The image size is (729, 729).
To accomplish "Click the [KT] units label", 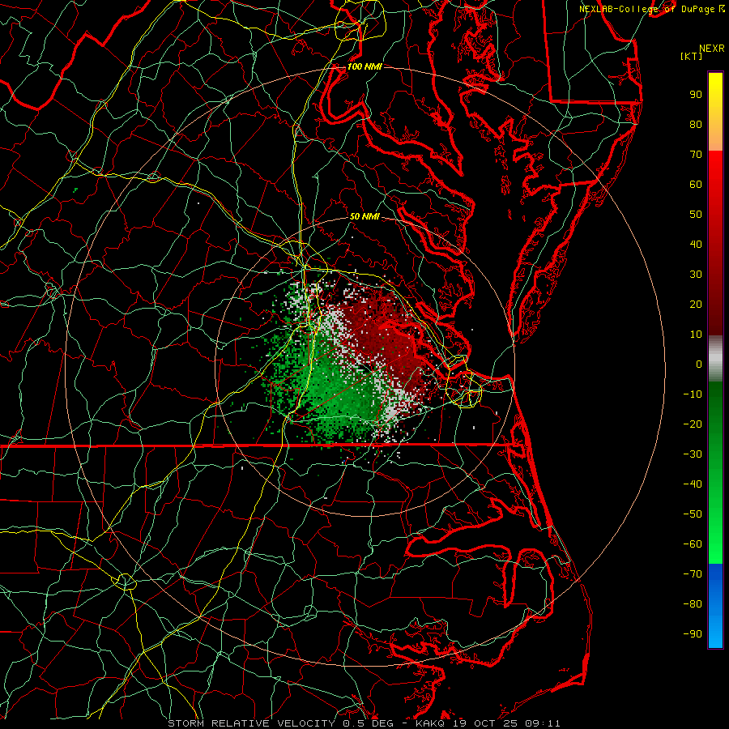I will tap(692, 56).
